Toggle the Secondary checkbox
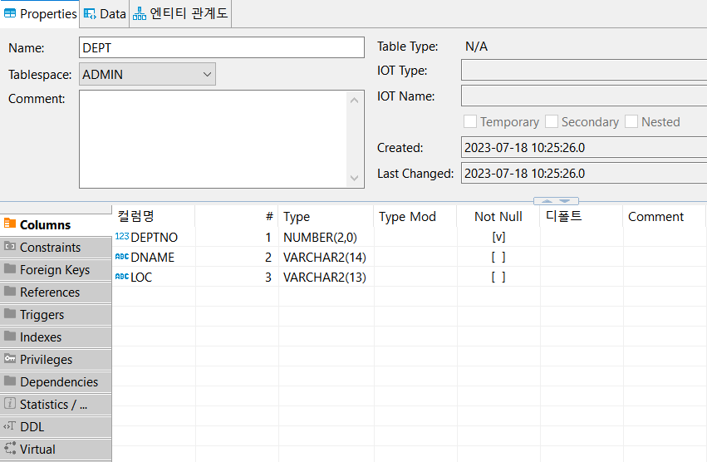 click(x=552, y=121)
